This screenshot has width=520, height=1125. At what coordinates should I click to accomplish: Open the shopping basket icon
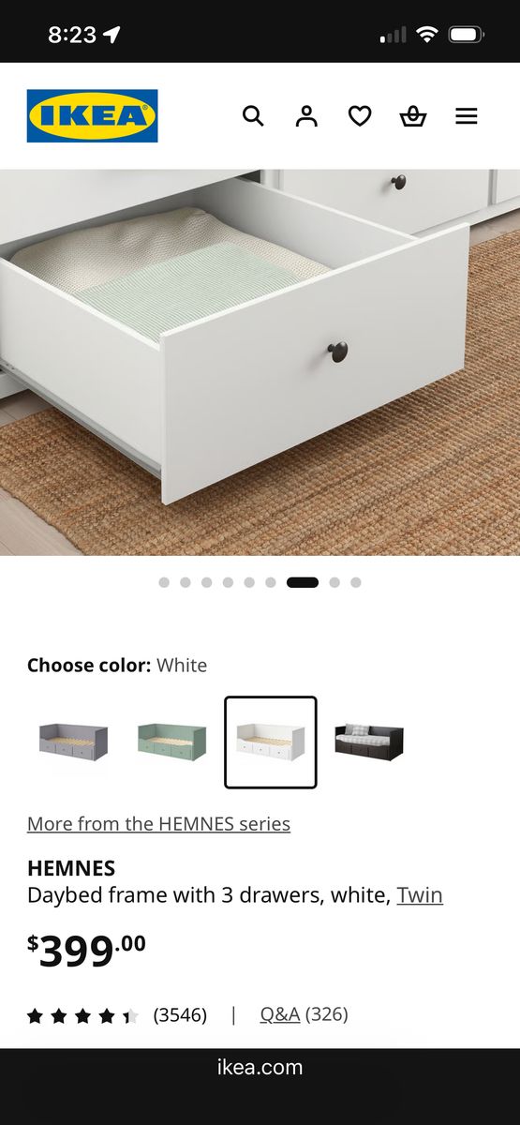pos(413,116)
